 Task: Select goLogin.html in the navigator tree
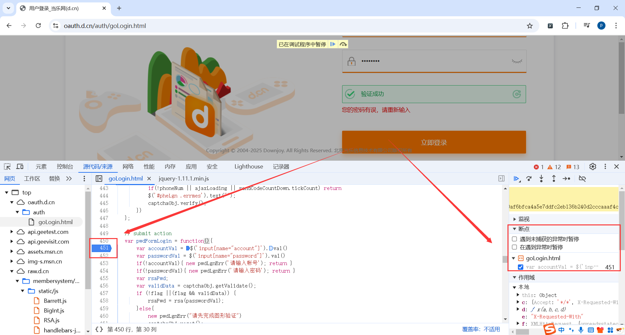pyautogui.click(x=56, y=222)
